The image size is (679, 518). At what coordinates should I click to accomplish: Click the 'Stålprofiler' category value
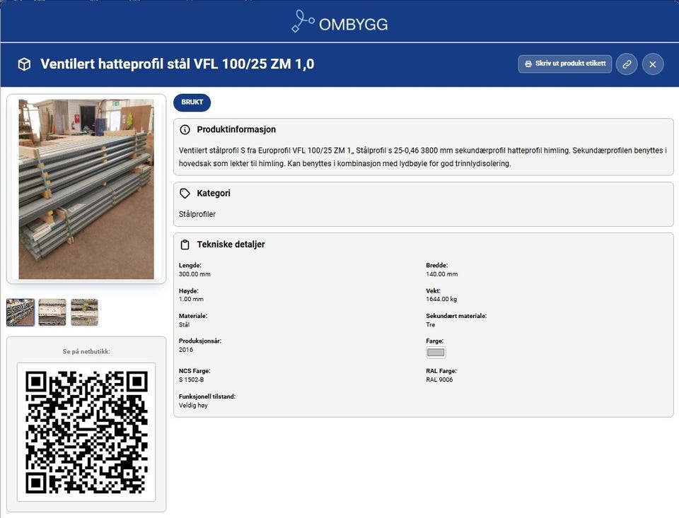point(197,214)
